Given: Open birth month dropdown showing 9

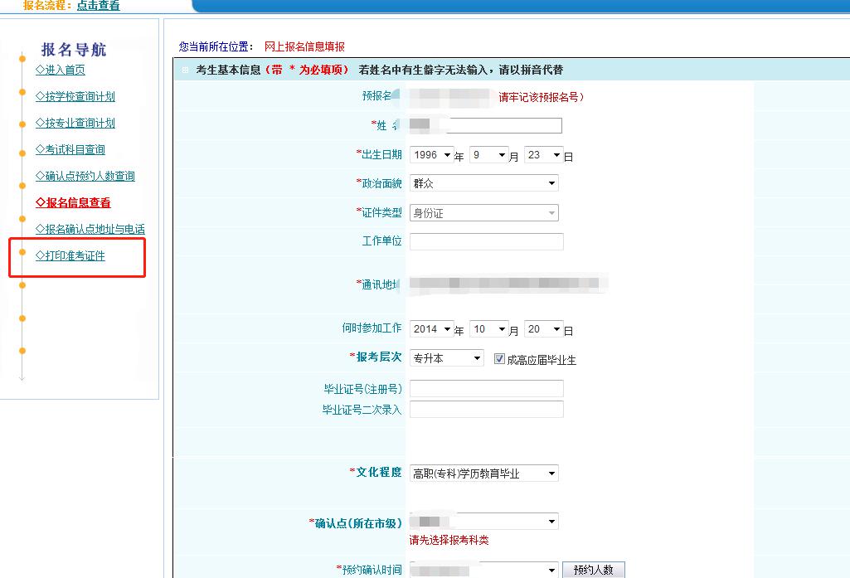Looking at the screenshot, I should coord(489,155).
